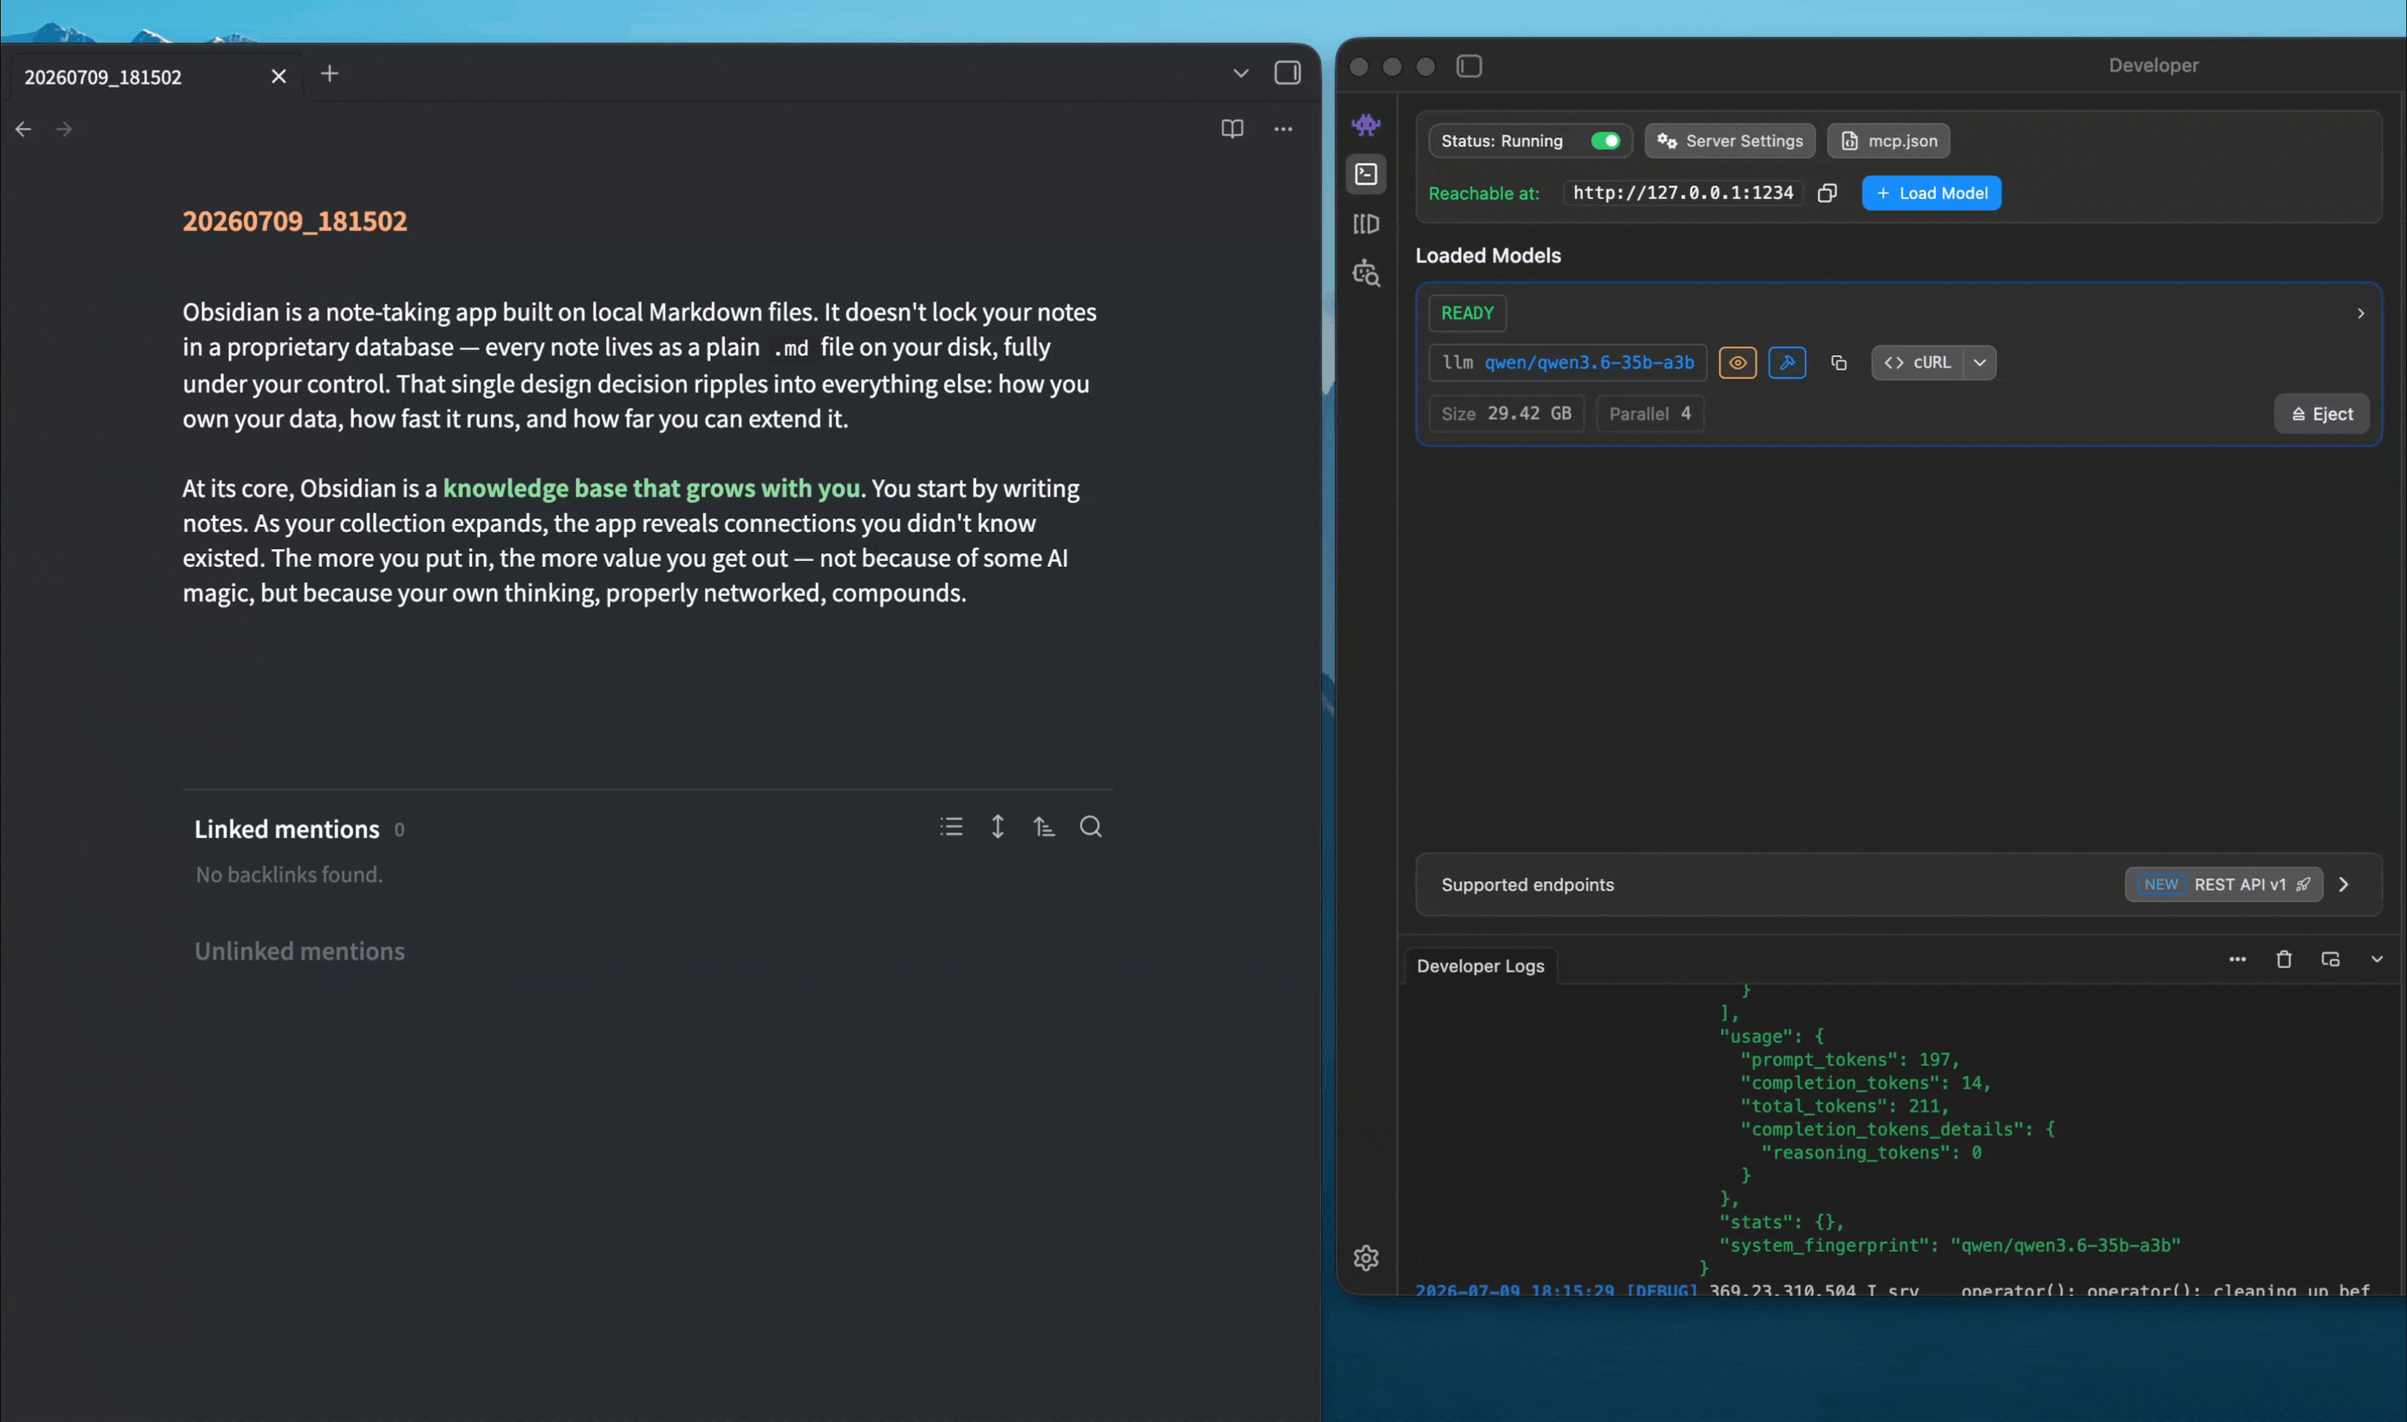Click the note title 20260709_181502 heading
This screenshot has height=1422, width=2407.
click(295, 220)
